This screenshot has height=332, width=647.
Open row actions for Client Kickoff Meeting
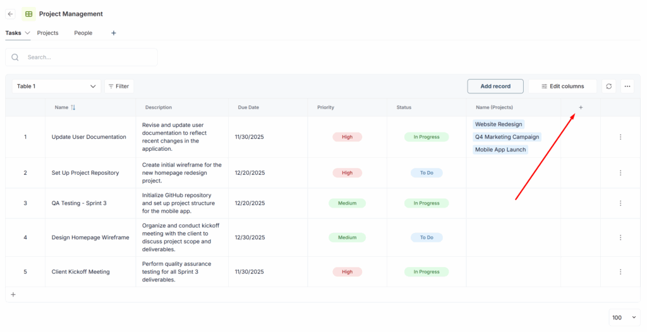[620, 272]
